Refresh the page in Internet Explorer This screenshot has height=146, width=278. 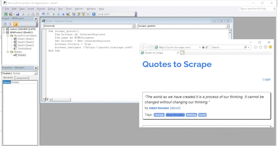point(206,47)
